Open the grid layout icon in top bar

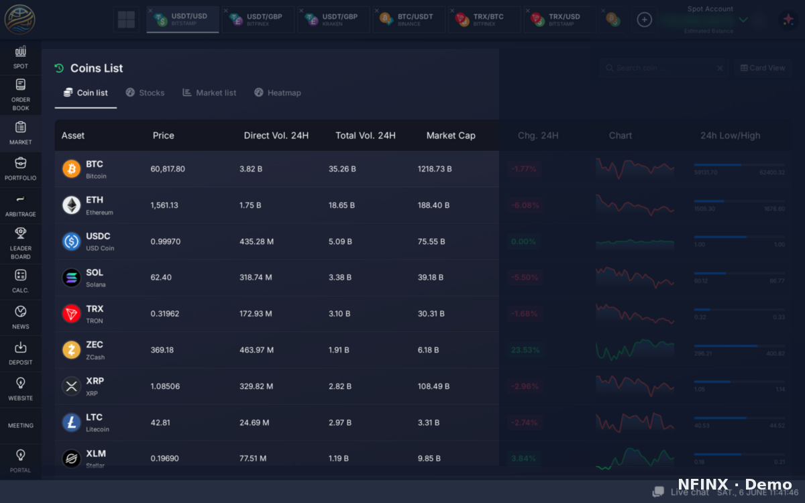(125, 19)
